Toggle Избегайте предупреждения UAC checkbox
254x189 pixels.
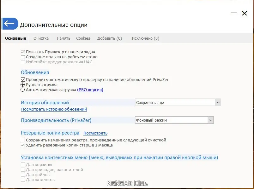pyautogui.click(x=23, y=62)
